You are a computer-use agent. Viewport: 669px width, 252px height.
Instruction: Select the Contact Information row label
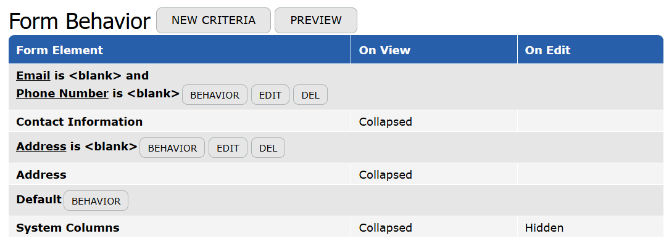[79, 122]
